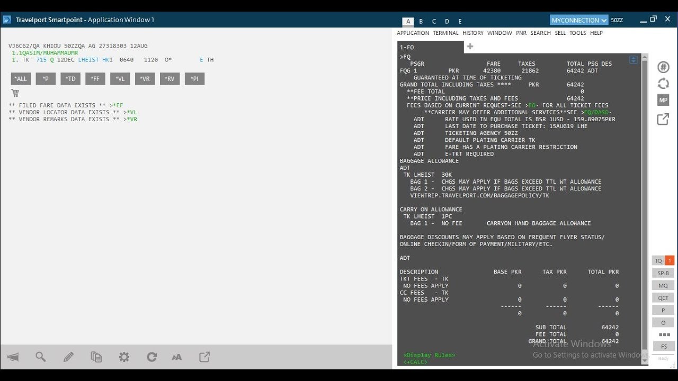Open the HISTORY menu
The width and height of the screenshot is (678, 381).
click(473, 33)
